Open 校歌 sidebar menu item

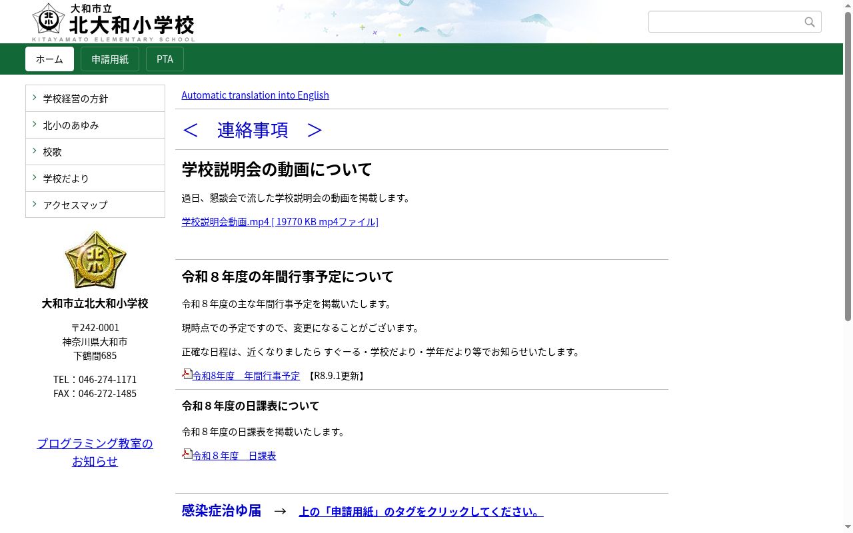tap(95, 152)
